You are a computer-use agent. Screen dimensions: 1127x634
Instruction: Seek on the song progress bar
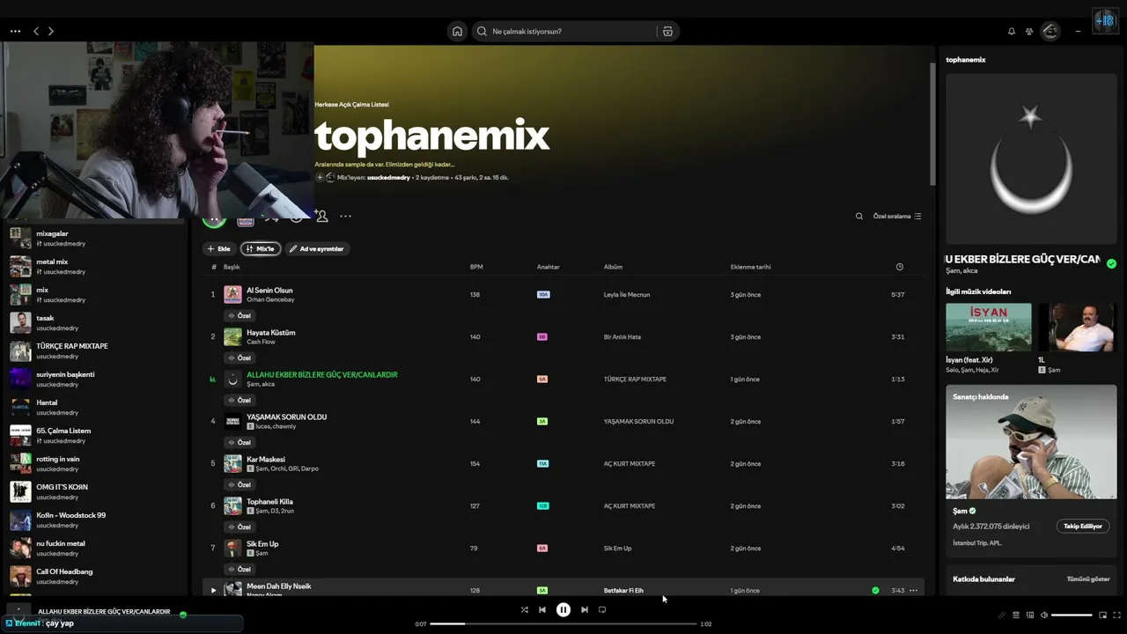[563, 623]
